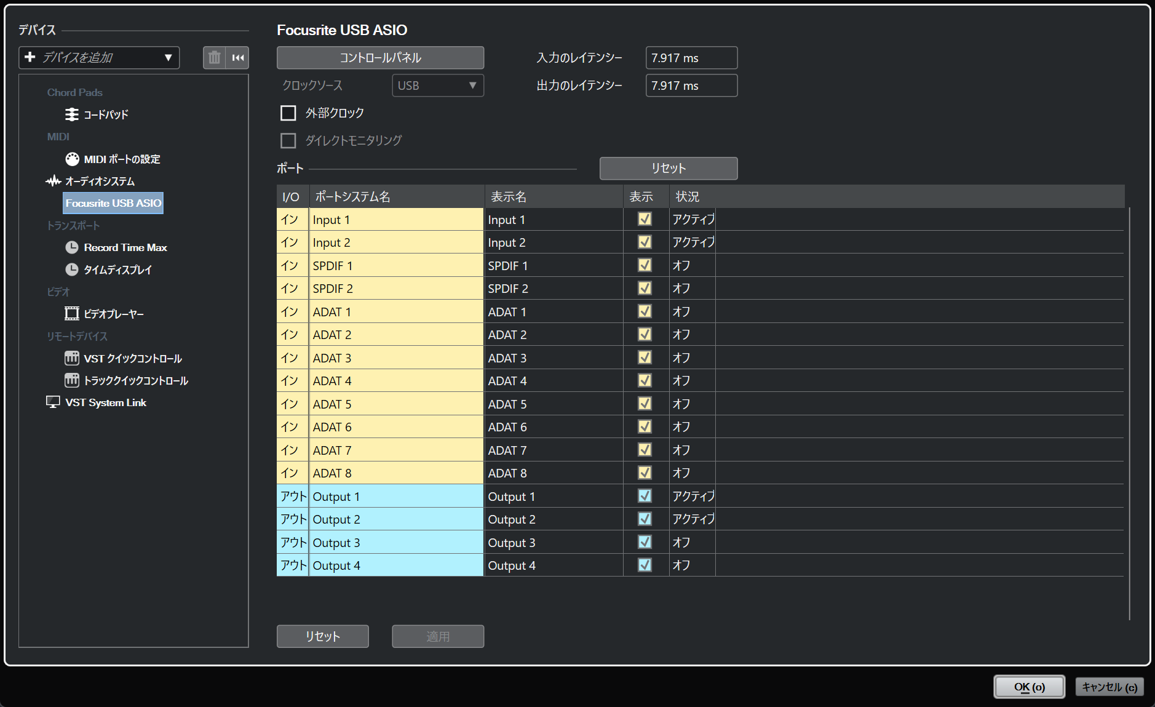This screenshot has width=1155, height=707.
Task: Click the reset-to-start arrows icon next to trash
Action: (237, 58)
